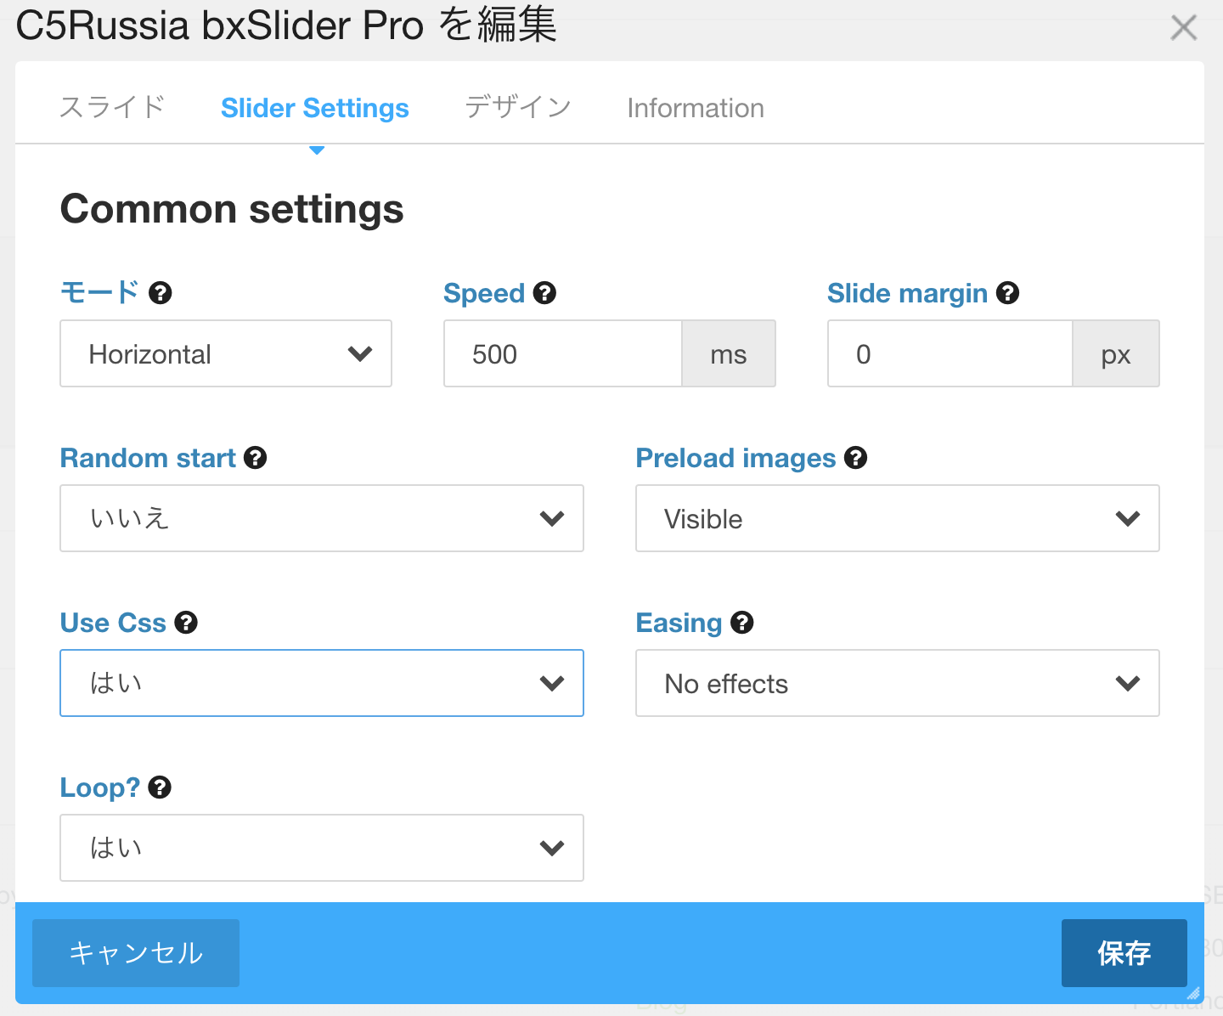Click the help icon next to Use Css
1223x1016 pixels.
tap(186, 623)
